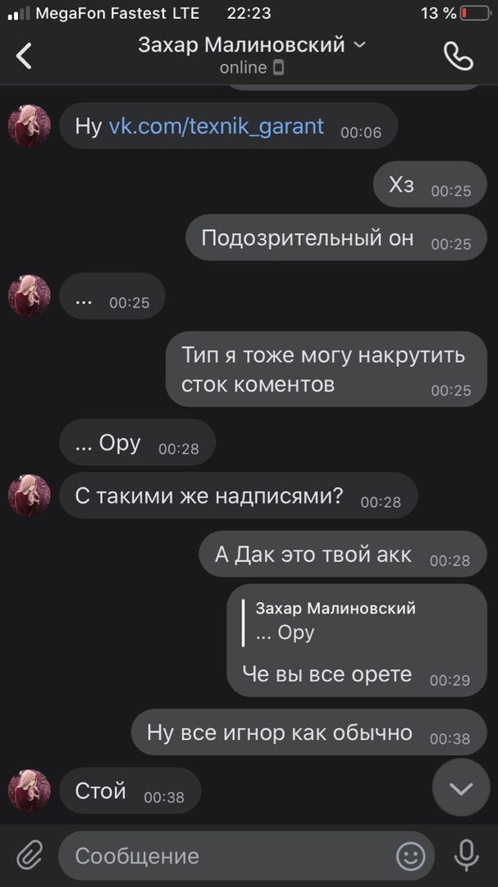Tap the "Тип я тоже могу накрутить" message
498x887 pixels.
click(x=327, y=369)
